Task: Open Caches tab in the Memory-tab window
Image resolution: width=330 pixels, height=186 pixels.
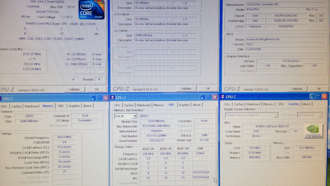Action: [16, 106]
